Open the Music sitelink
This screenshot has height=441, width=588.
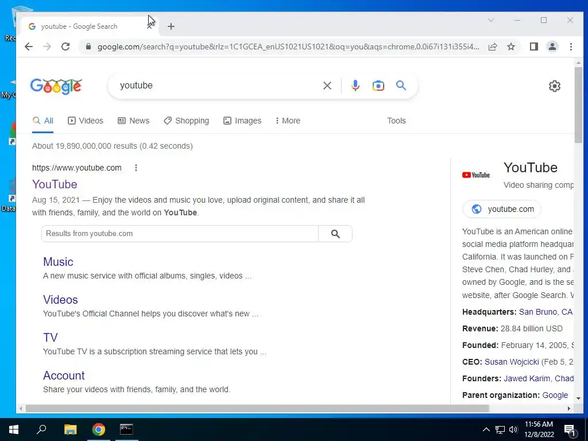tap(58, 262)
